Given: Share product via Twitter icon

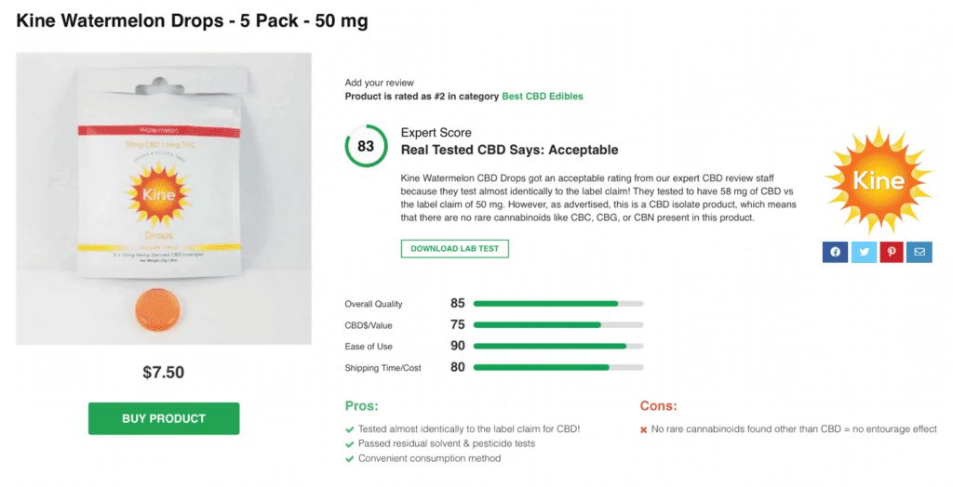Looking at the screenshot, I should click(864, 252).
